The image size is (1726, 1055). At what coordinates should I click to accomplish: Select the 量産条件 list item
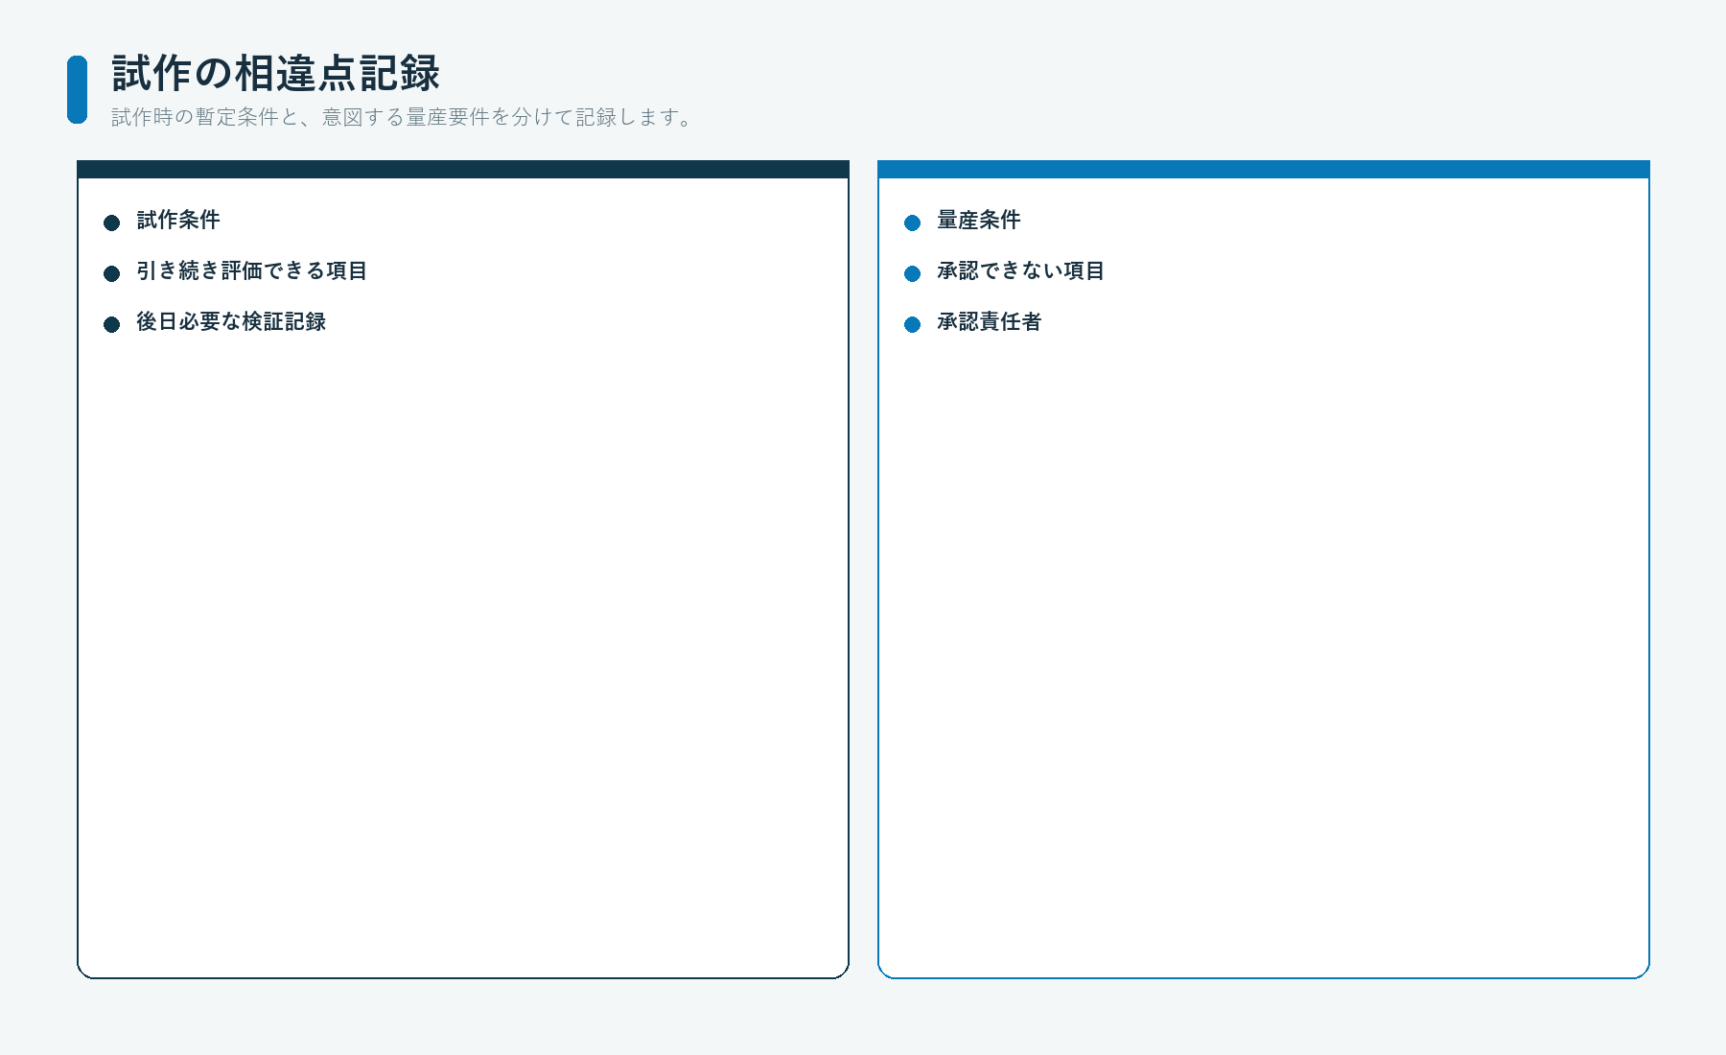pos(979,220)
